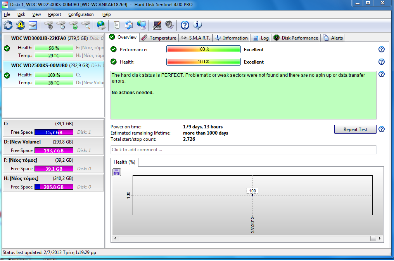
Task: Click the comment field 'Click to add comment'
Action: coord(244,150)
